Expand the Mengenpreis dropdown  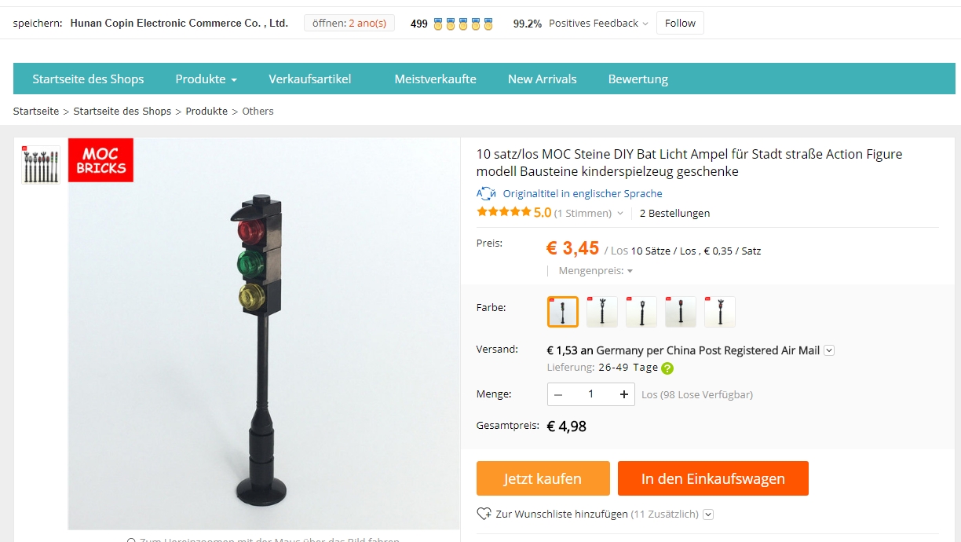point(596,271)
